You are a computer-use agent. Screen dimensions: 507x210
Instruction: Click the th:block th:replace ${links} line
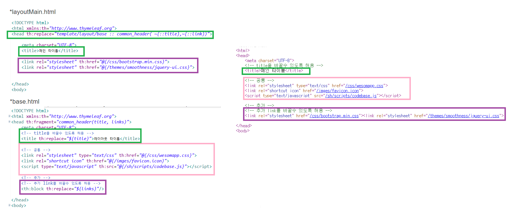point(62,189)
